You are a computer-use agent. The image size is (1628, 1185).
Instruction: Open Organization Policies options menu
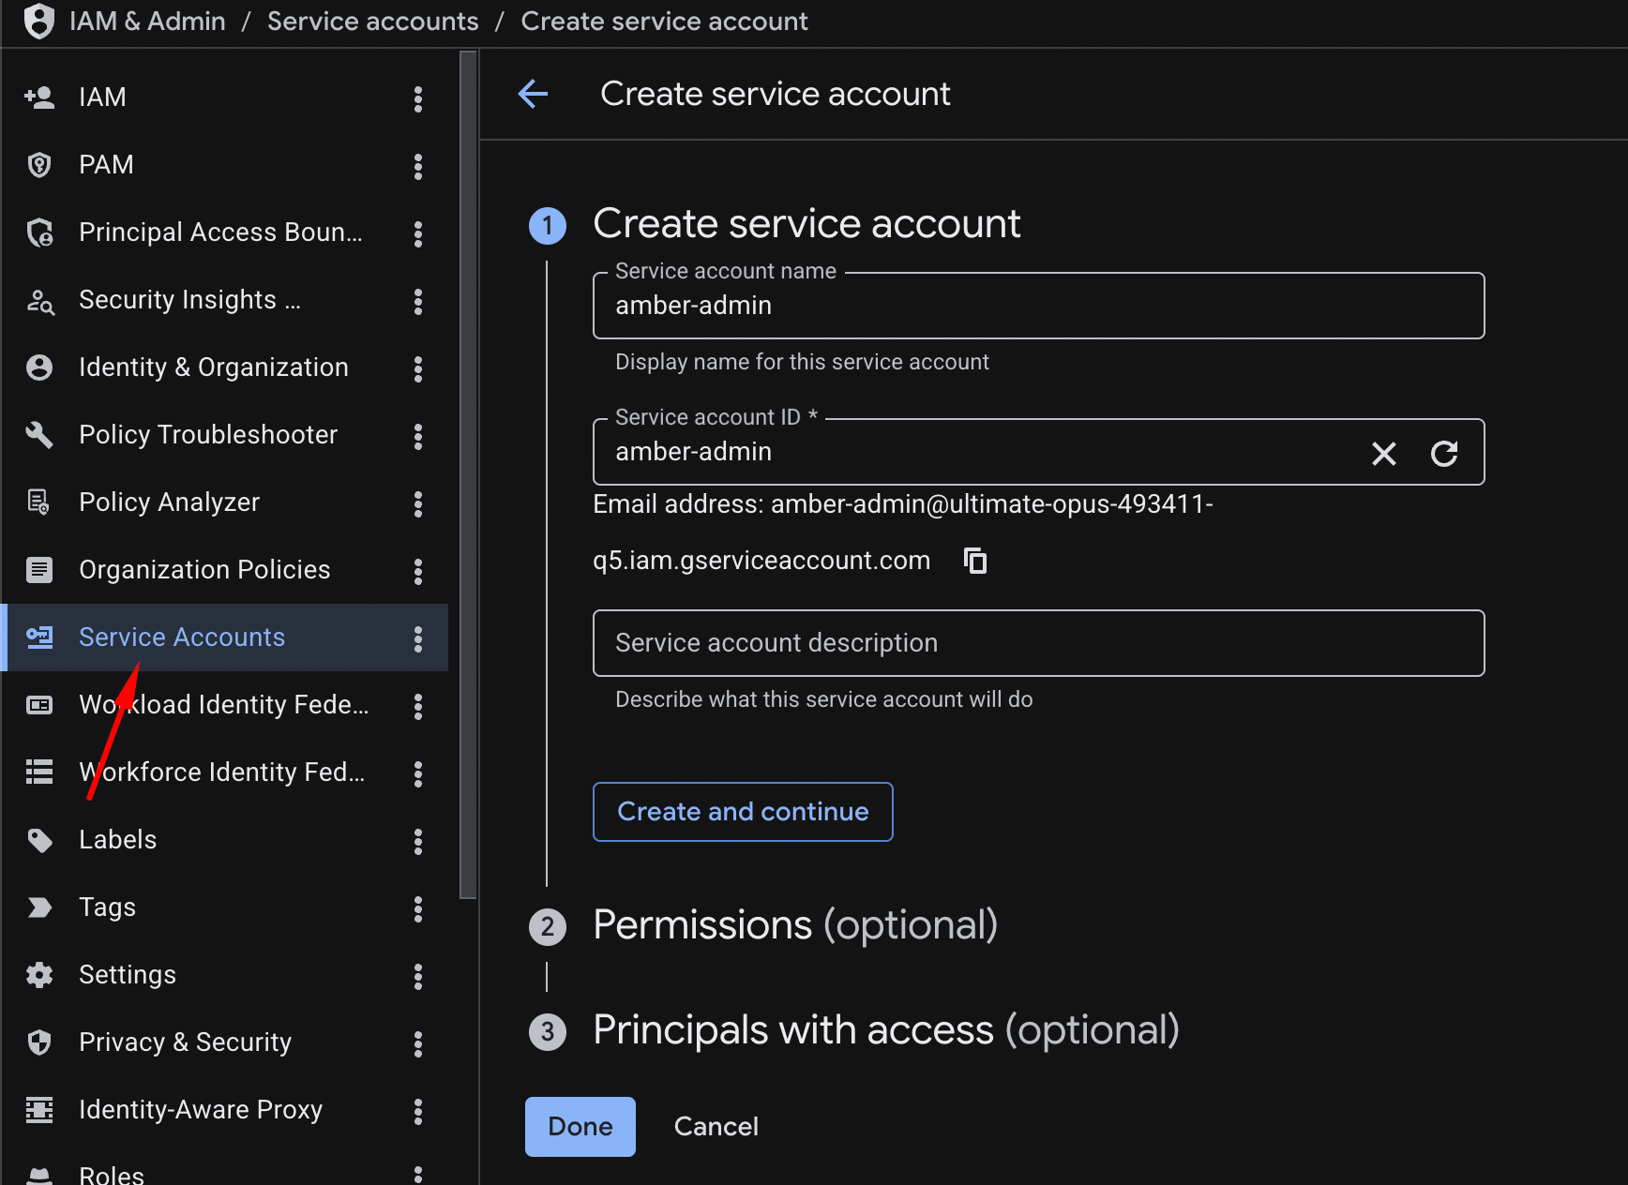coord(418,572)
